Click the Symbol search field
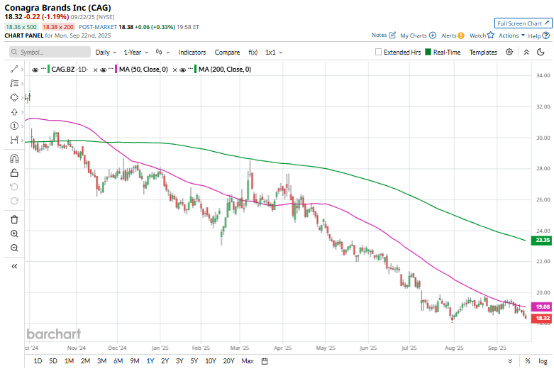 pos(50,52)
